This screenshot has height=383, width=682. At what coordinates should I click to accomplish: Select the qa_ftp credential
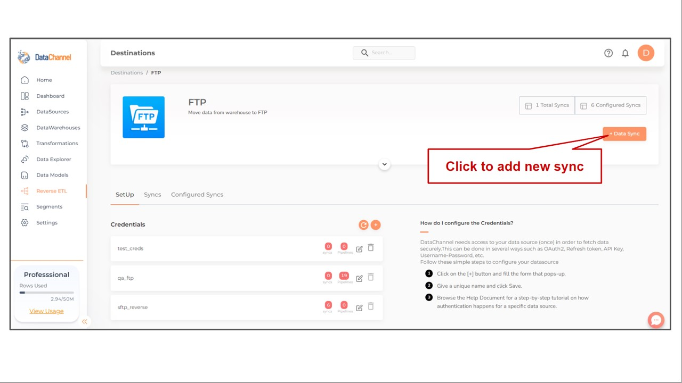point(247,278)
